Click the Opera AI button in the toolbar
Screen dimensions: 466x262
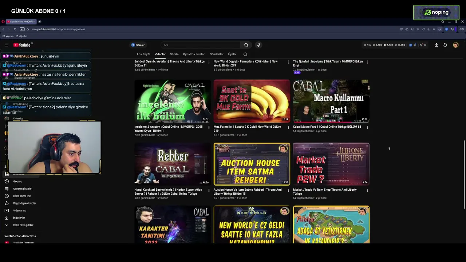click(462, 29)
